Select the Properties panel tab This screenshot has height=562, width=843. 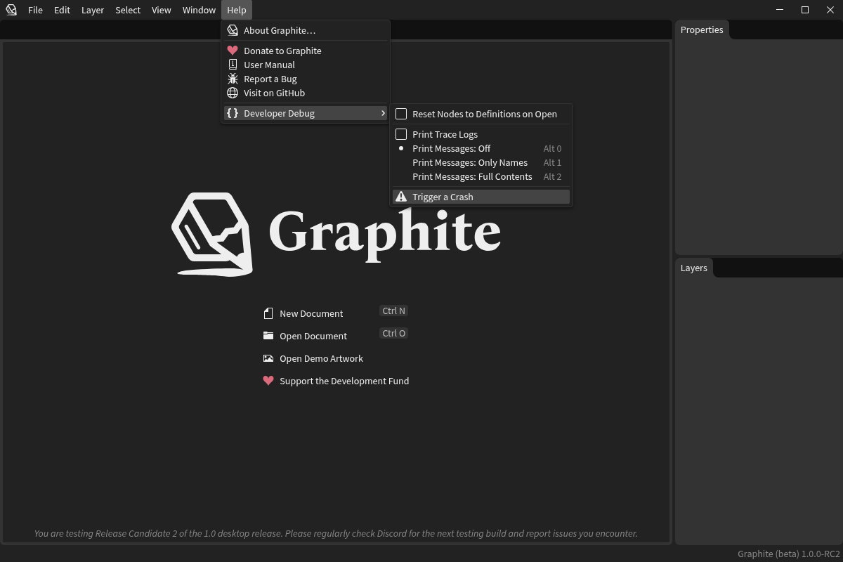tap(701, 30)
